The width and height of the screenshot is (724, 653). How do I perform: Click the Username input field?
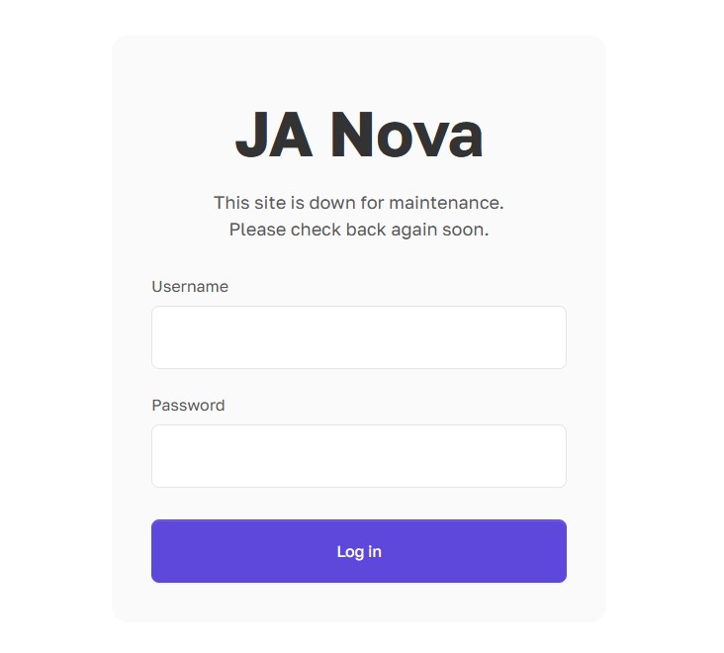click(358, 337)
